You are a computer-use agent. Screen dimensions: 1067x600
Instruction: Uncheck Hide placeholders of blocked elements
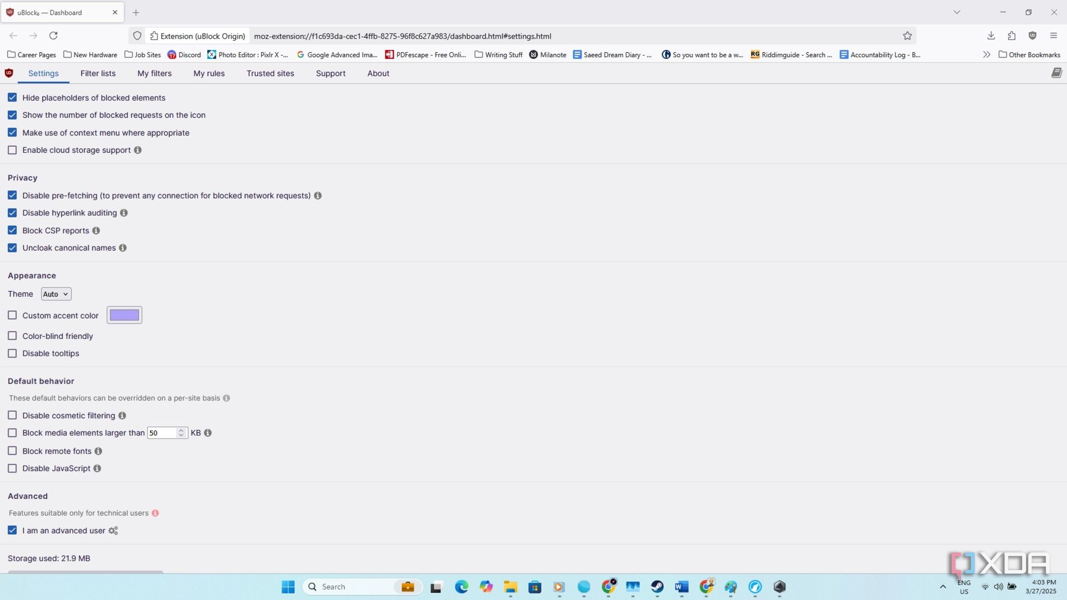click(12, 98)
